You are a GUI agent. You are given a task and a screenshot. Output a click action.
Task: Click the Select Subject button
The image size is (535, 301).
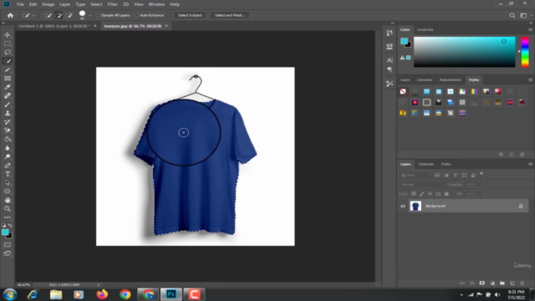(190, 15)
